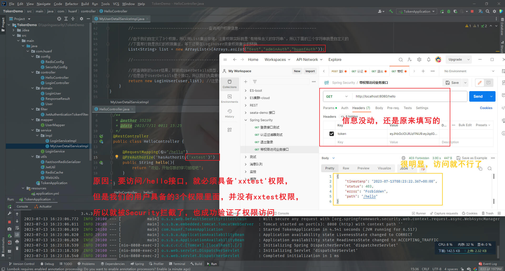Open Postman settings gear icon

pos(419,60)
